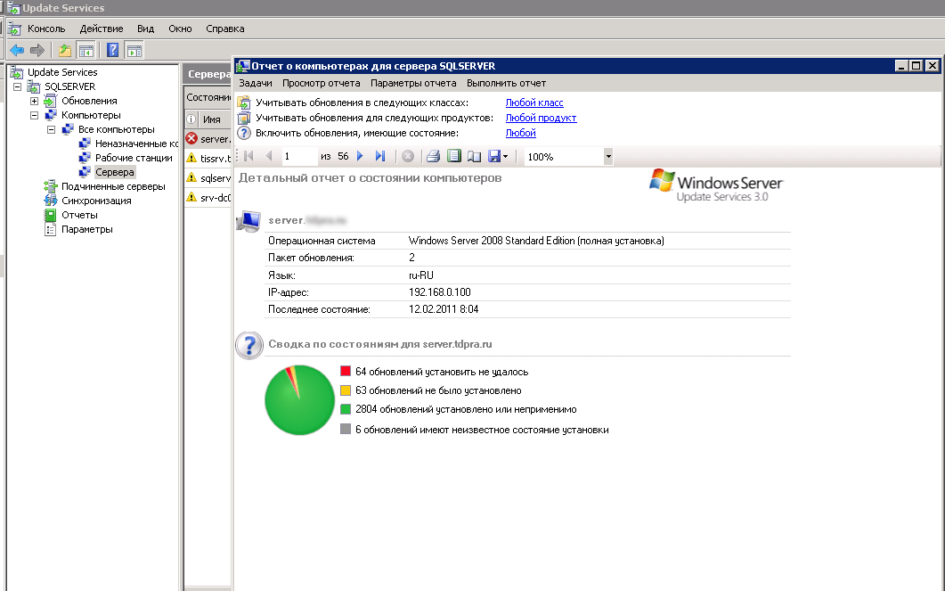Open the 100% zoom level dropdown
The height and width of the screenshot is (591, 945).
click(x=608, y=156)
